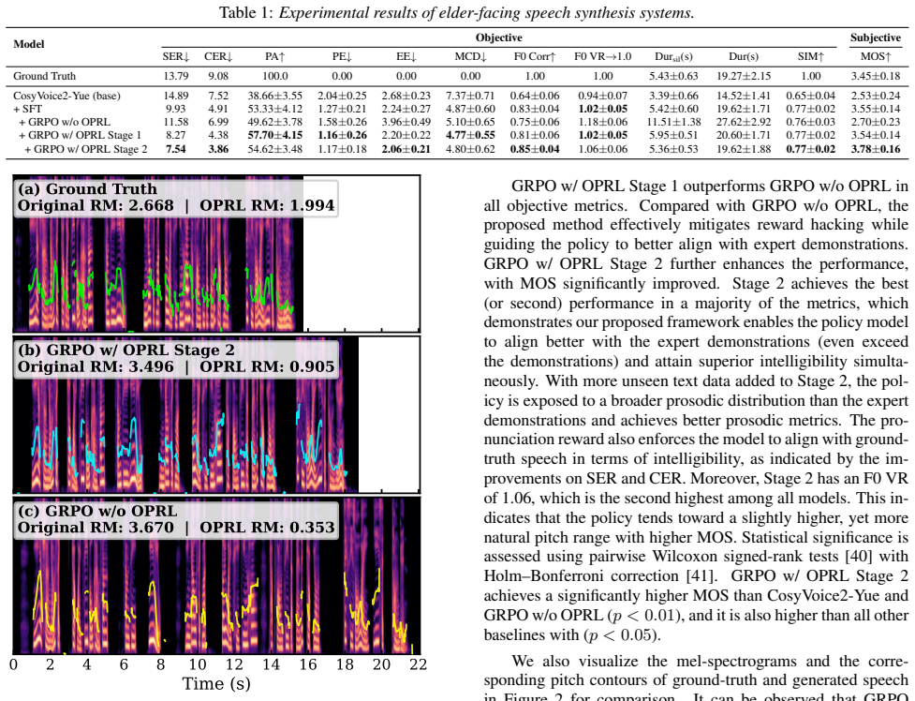
Task: Click the GRPO w/ OPRL Stage 2 spectrogram
Action: (x=216, y=414)
